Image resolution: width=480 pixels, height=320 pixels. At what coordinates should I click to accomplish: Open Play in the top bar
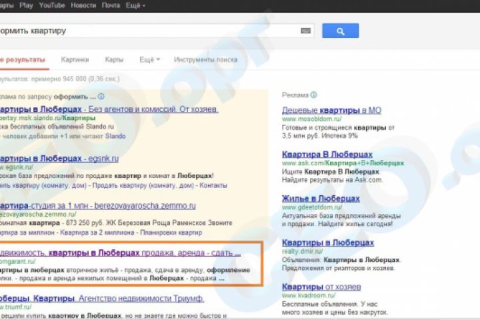coord(26,5)
